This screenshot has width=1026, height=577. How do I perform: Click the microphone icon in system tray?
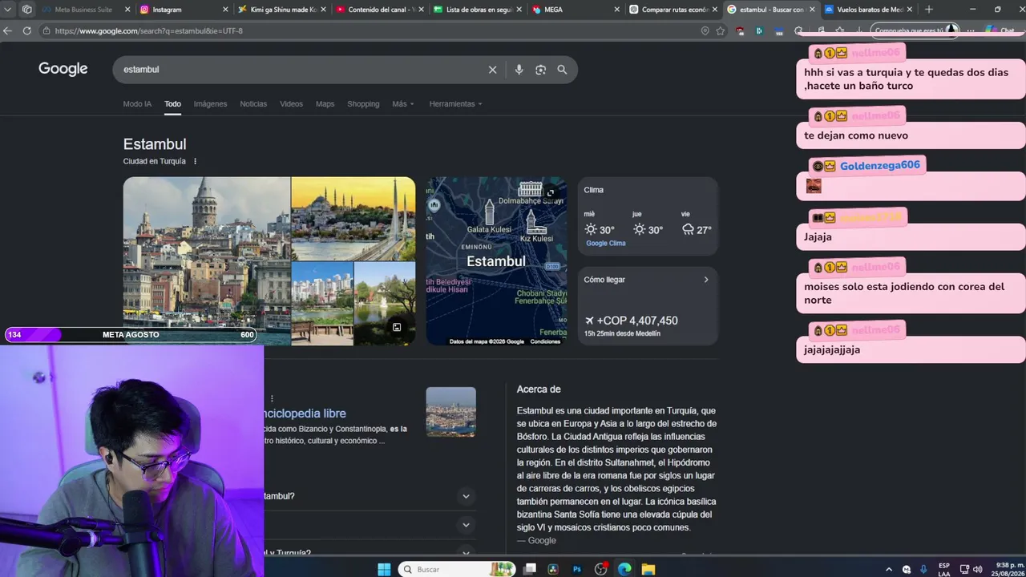point(923,569)
